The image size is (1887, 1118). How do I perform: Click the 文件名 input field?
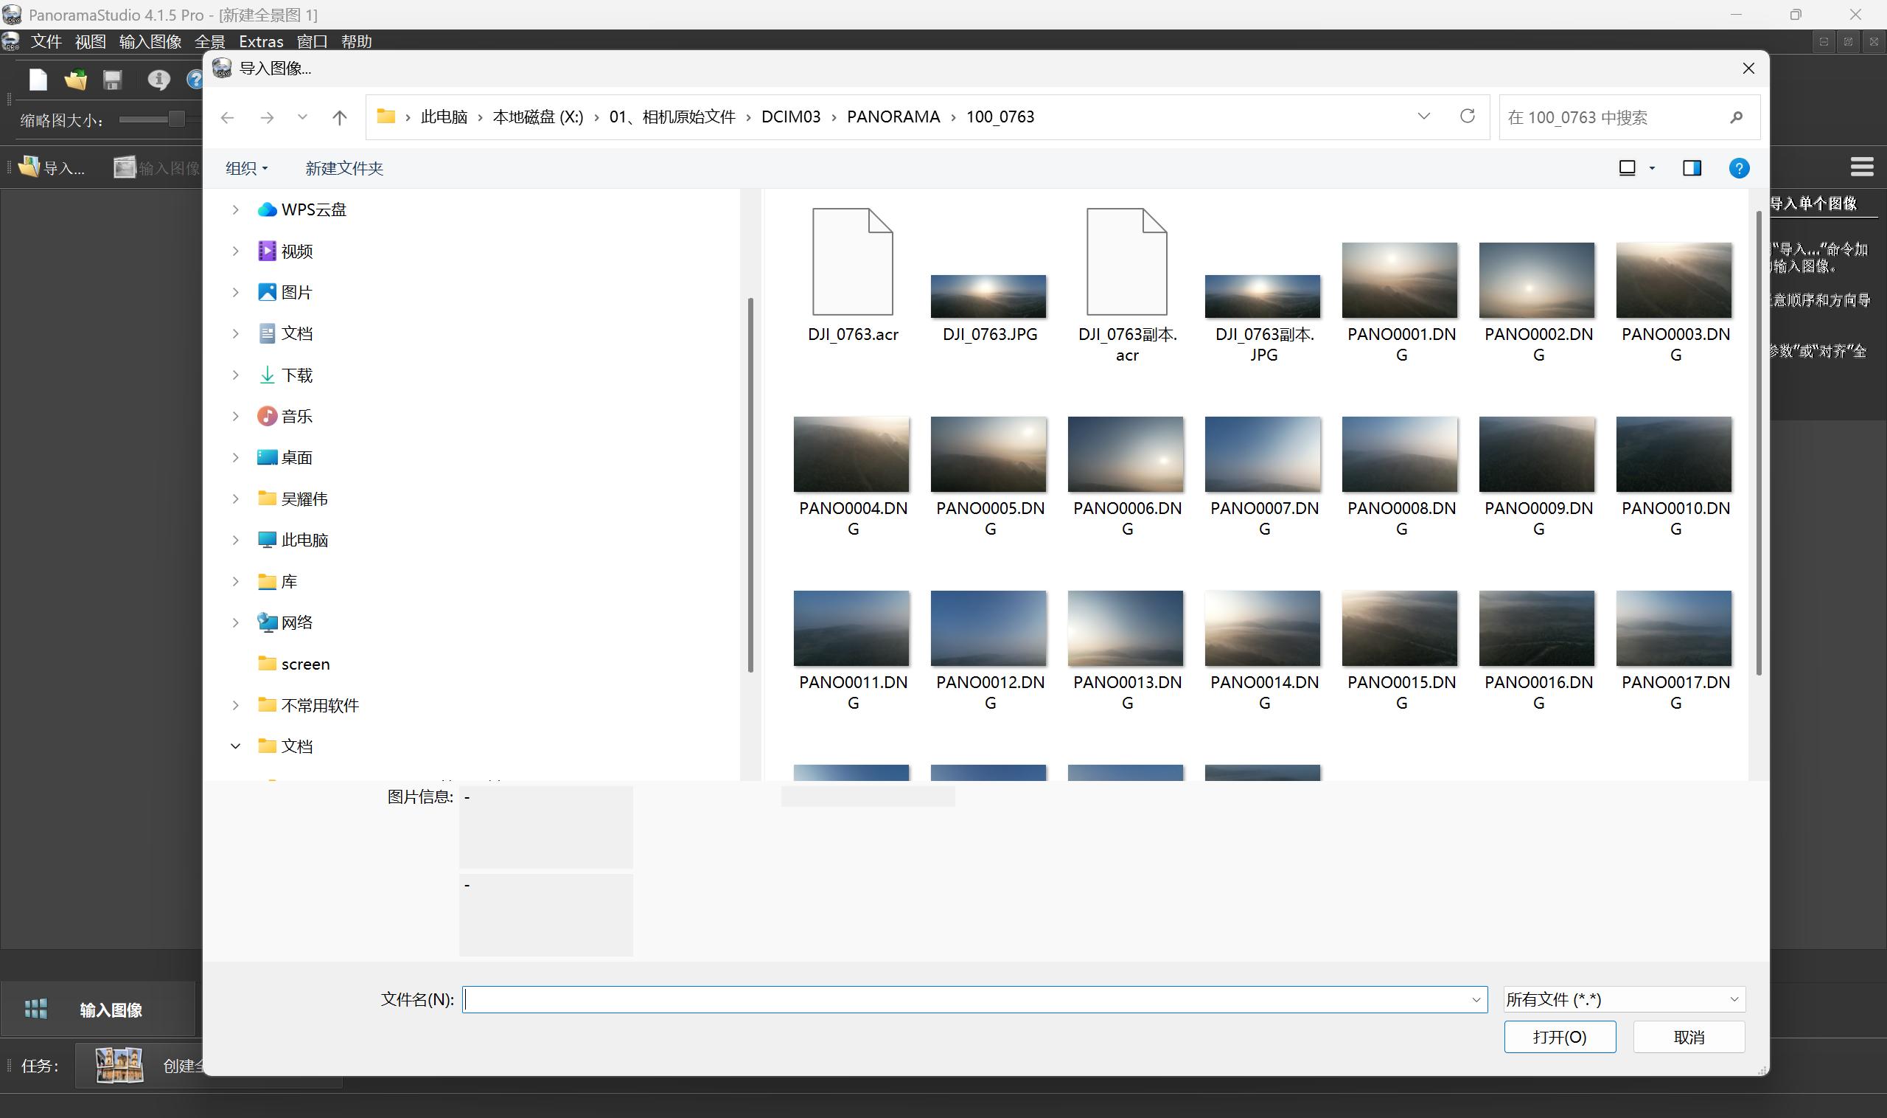pyautogui.click(x=964, y=999)
